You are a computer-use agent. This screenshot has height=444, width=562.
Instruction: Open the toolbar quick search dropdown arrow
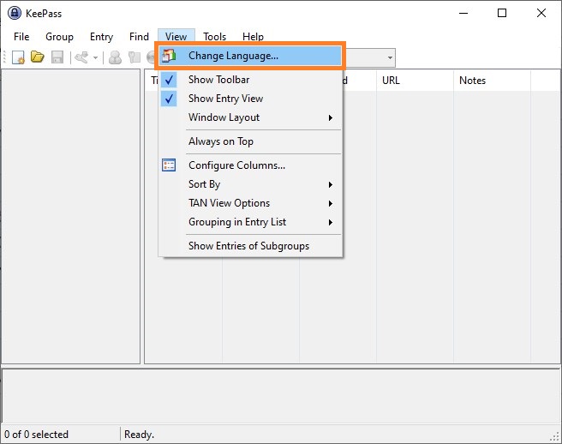(x=390, y=58)
